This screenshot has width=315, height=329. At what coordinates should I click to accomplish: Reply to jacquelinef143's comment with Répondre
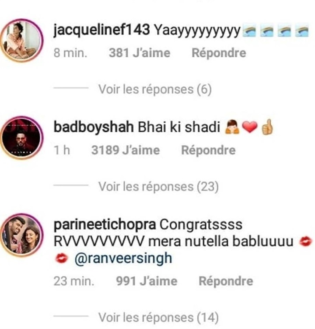[219, 53]
